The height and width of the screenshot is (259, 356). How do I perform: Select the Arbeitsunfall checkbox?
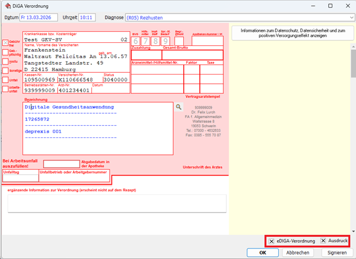coord(6,89)
